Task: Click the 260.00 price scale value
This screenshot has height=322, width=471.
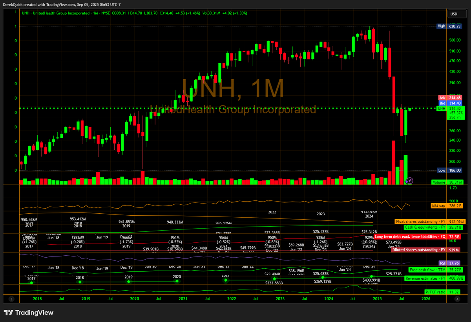Action: click(455, 131)
